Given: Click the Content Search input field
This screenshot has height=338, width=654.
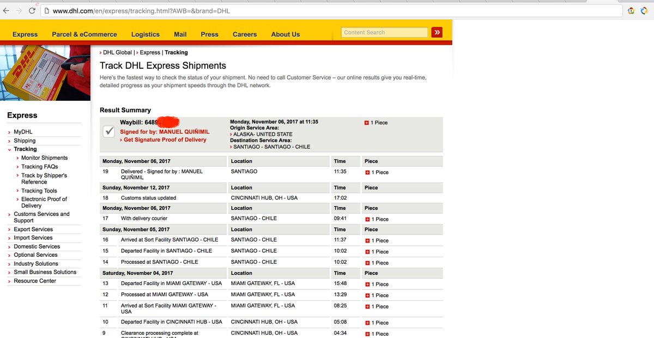Looking at the screenshot, I should [x=385, y=33].
